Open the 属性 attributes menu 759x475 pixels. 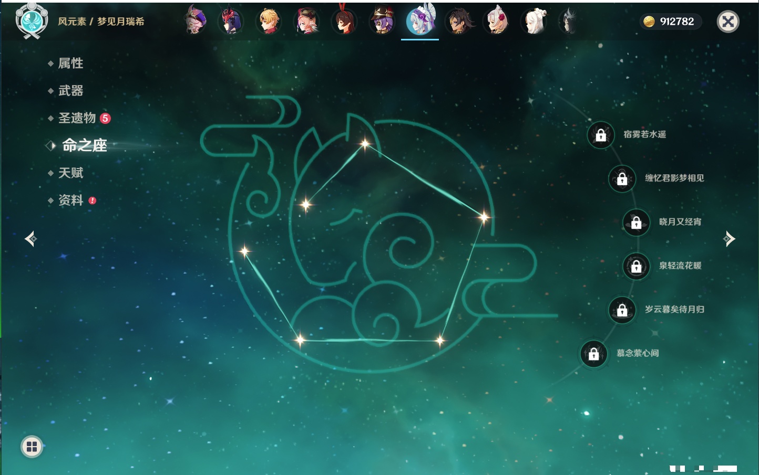point(70,64)
